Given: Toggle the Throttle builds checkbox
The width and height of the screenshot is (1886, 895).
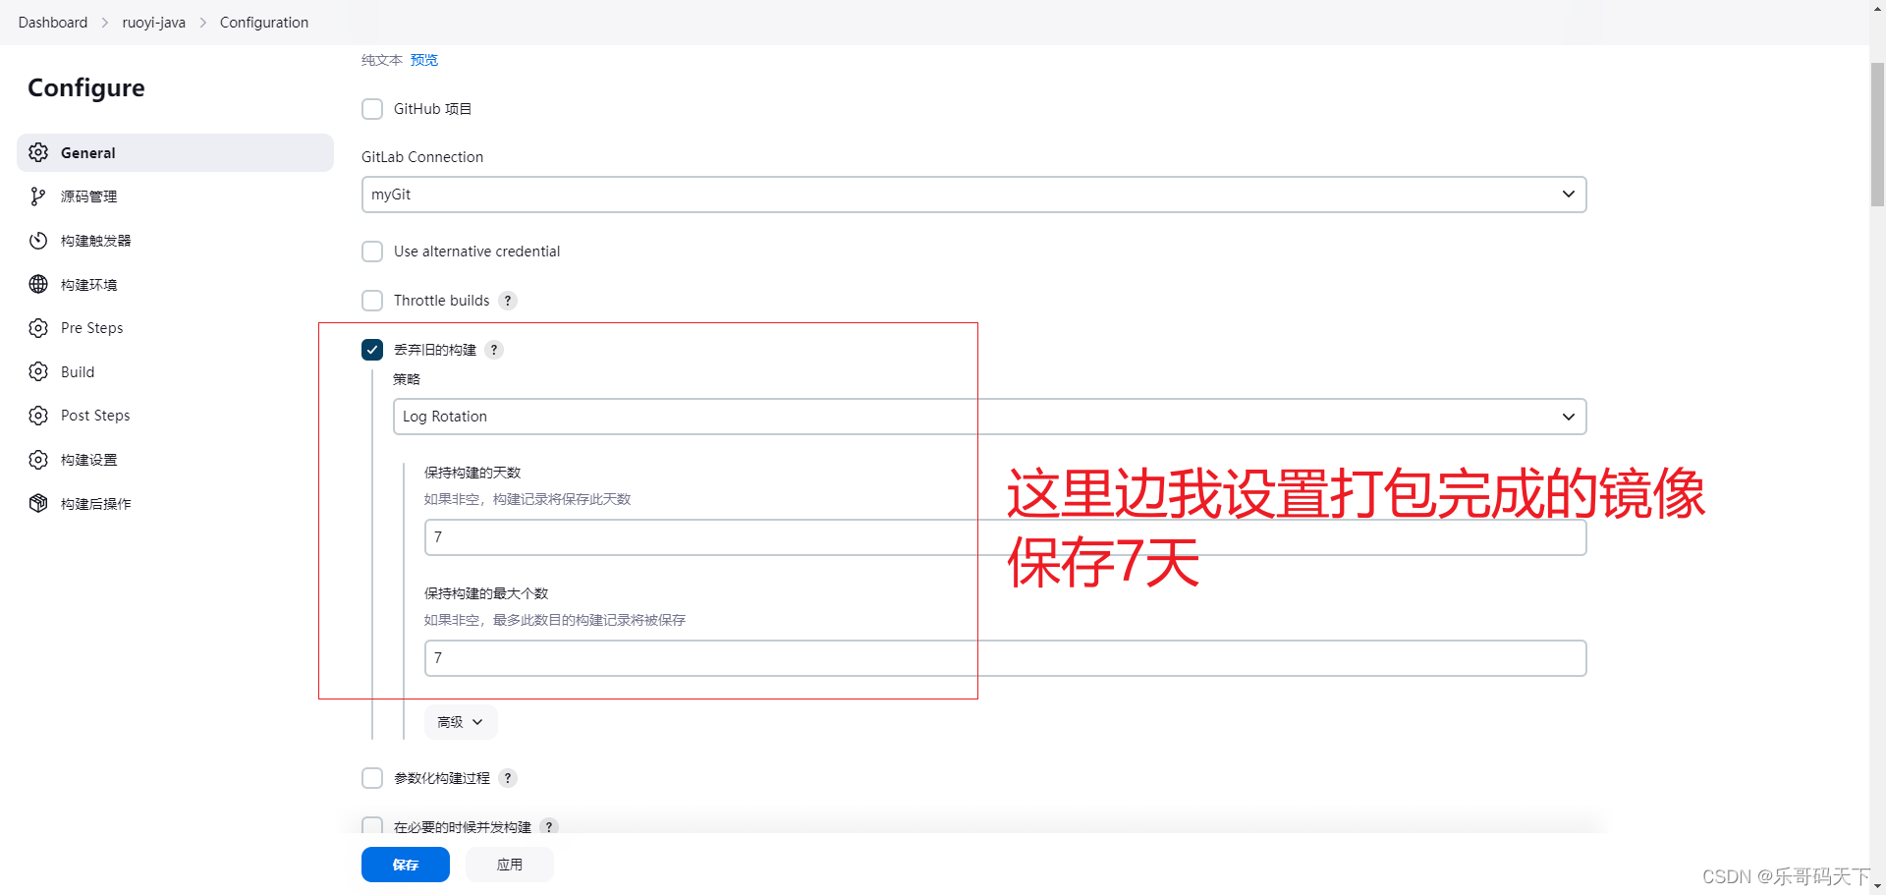Looking at the screenshot, I should (372, 301).
